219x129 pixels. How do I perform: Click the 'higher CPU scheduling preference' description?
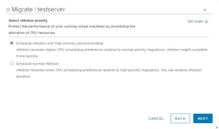coord(111,50)
